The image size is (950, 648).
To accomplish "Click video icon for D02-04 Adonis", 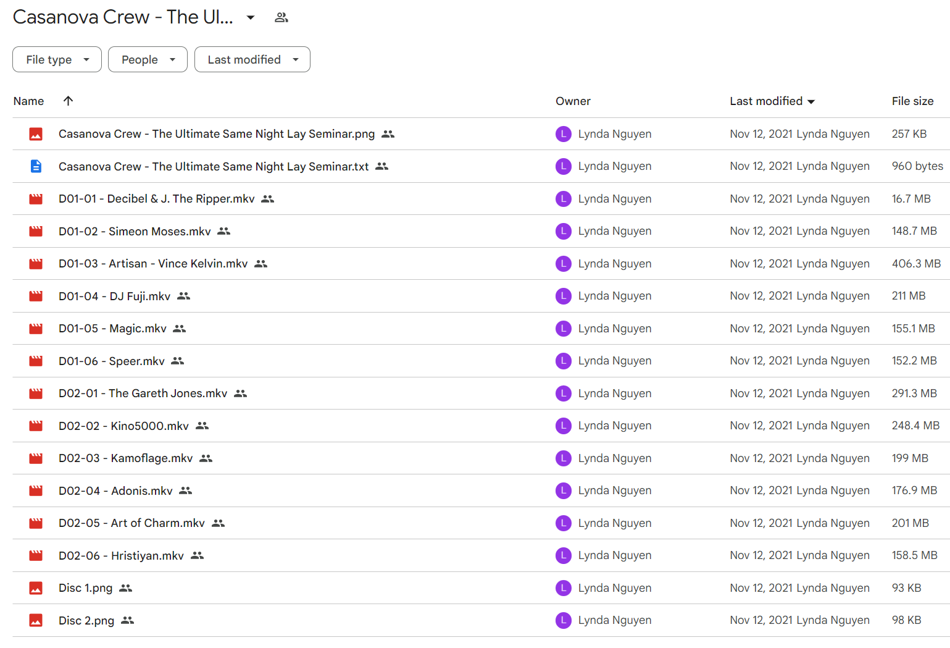I will 36,490.
